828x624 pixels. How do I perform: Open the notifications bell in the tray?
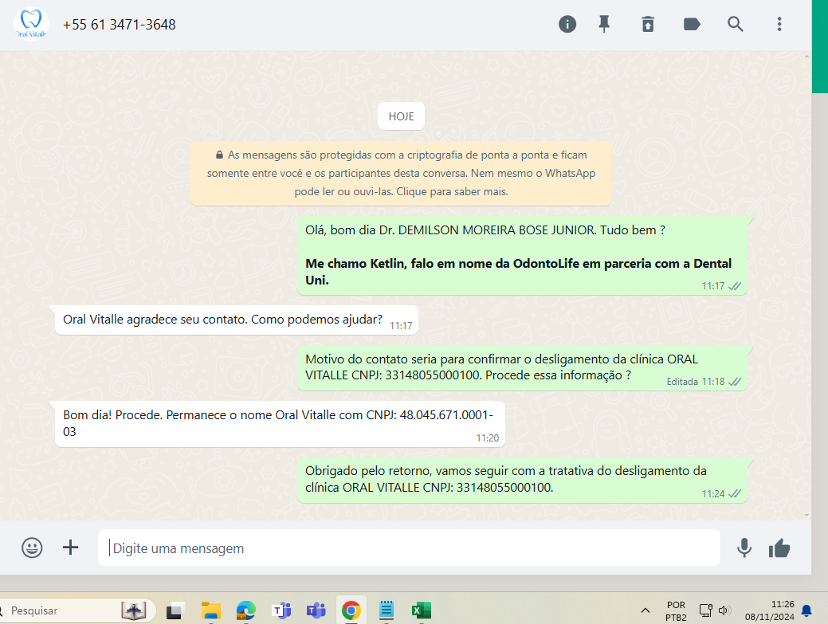tap(806, 610)
